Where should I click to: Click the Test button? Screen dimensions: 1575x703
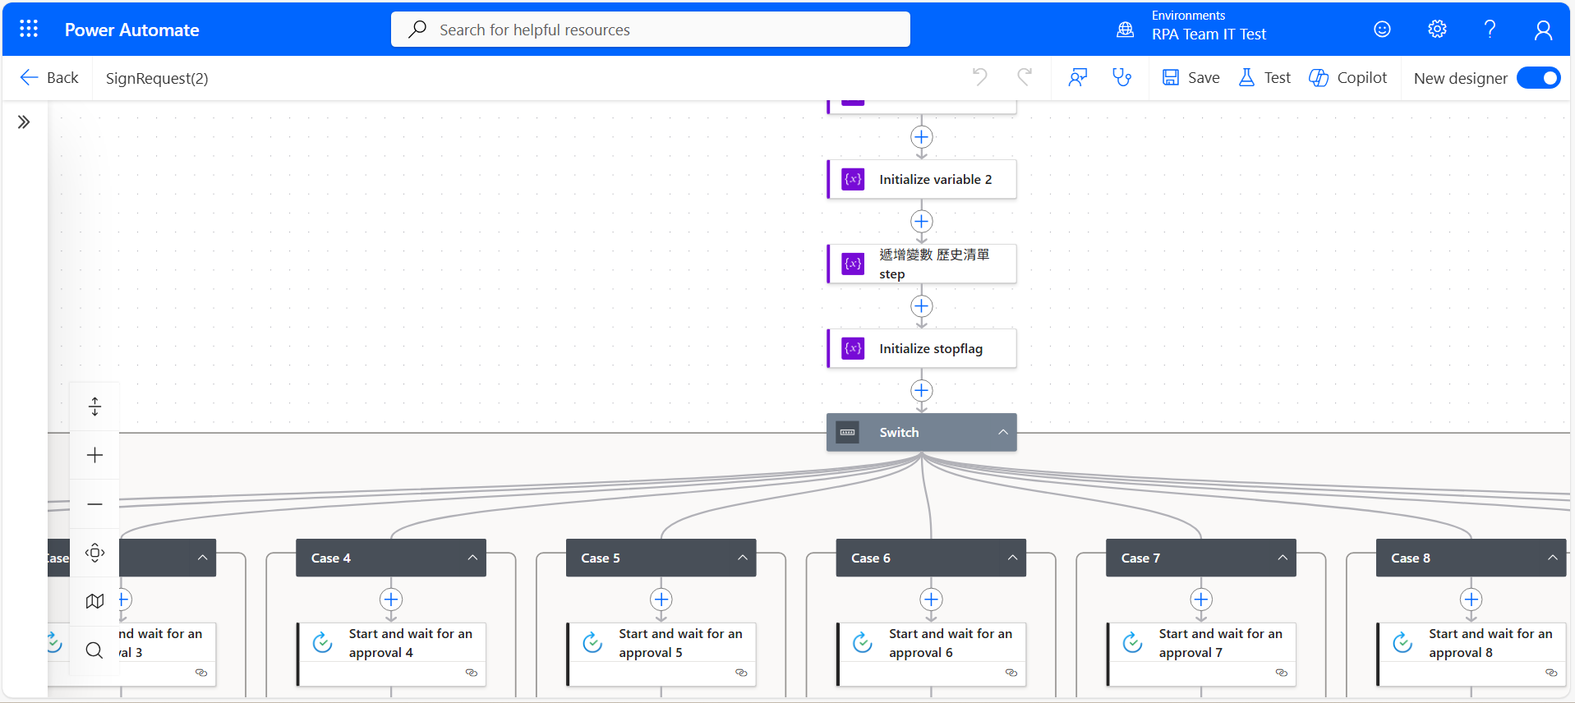(x=1265, y=78)
